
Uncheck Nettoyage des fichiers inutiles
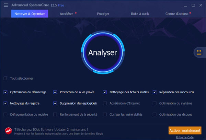105,92
